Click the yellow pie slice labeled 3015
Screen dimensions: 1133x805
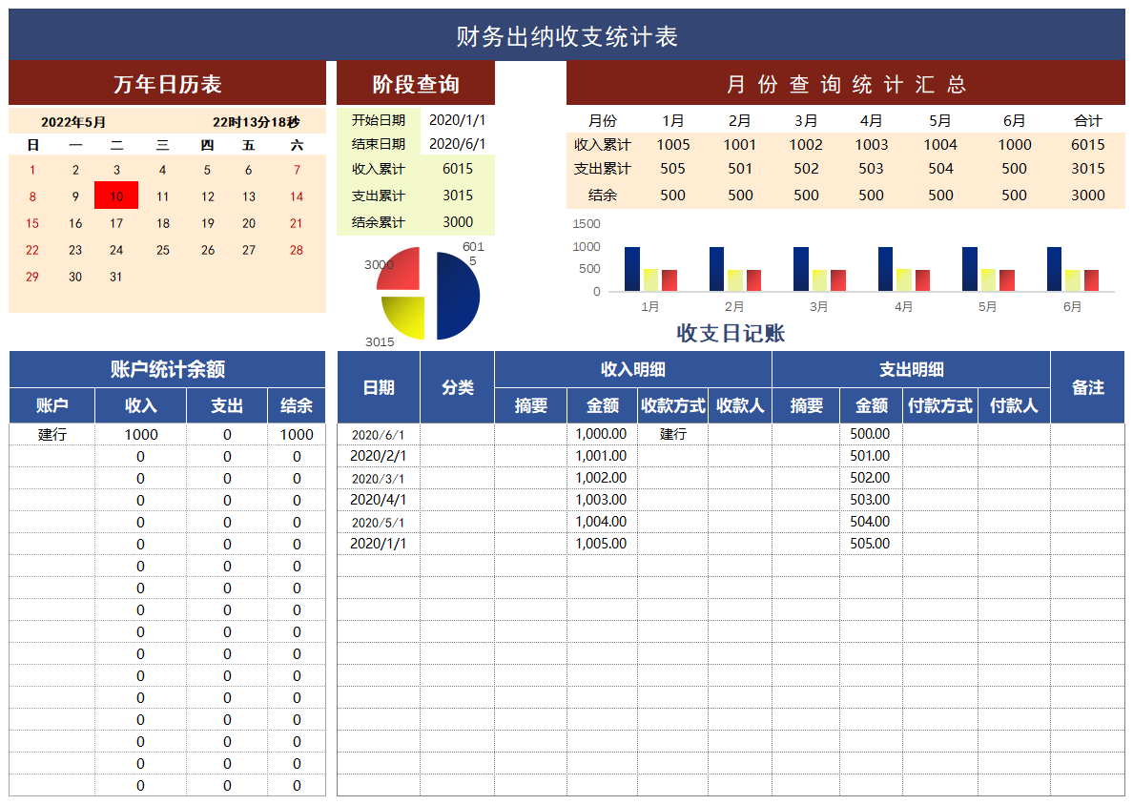[405, 317]
